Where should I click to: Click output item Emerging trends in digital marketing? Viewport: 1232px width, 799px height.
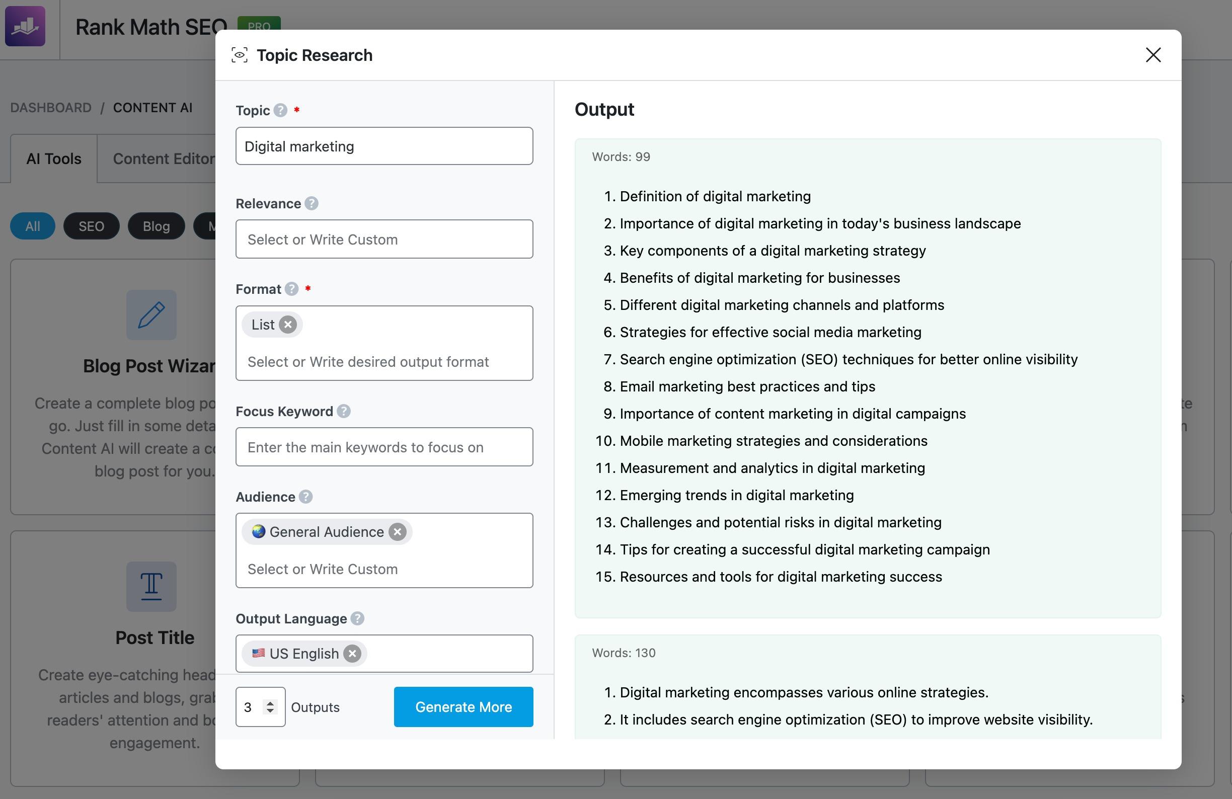click(x=737, y=495)
